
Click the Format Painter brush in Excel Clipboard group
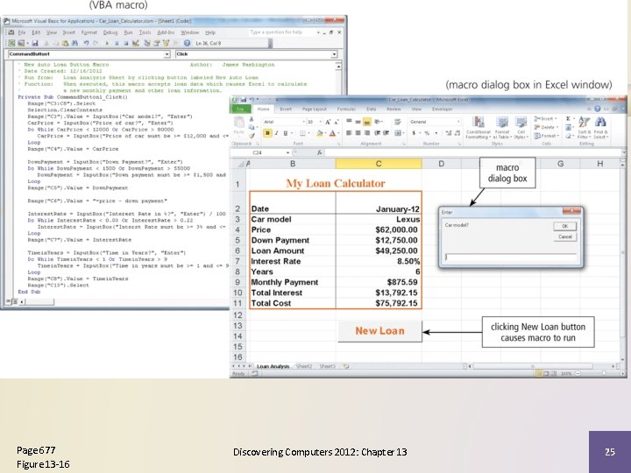click(252, 136)
